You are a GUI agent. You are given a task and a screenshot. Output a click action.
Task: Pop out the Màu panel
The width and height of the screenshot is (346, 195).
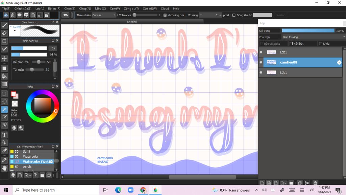pos(53,86)
